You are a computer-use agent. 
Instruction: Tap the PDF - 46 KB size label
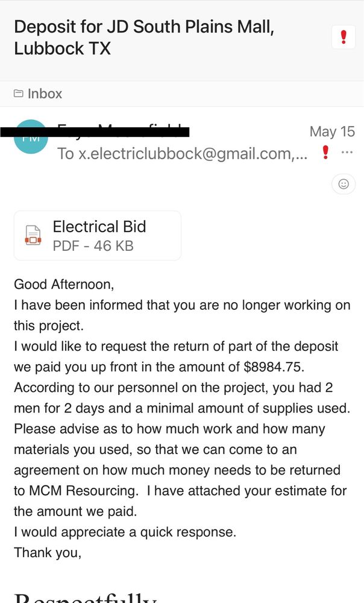coord(93,246)
